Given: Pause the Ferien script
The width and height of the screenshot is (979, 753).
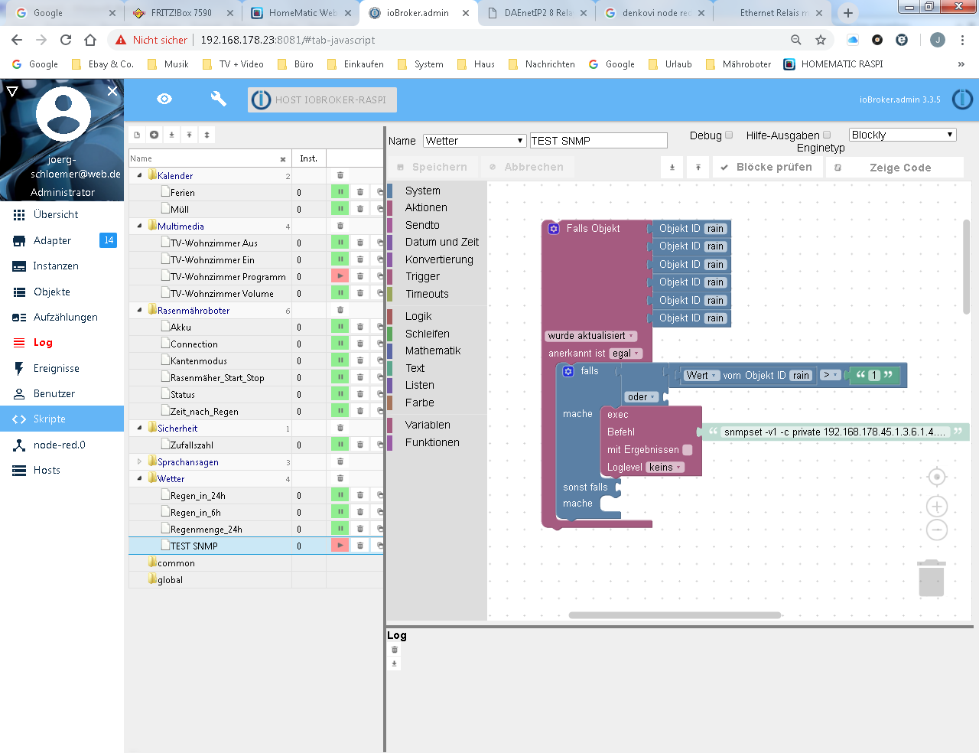Looking at the screenshot, I should click(340, 192).
